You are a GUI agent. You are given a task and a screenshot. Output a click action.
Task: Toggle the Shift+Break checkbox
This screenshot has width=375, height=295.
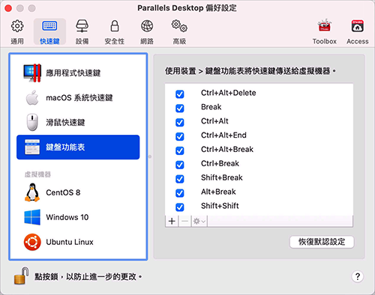pos(180,179)
